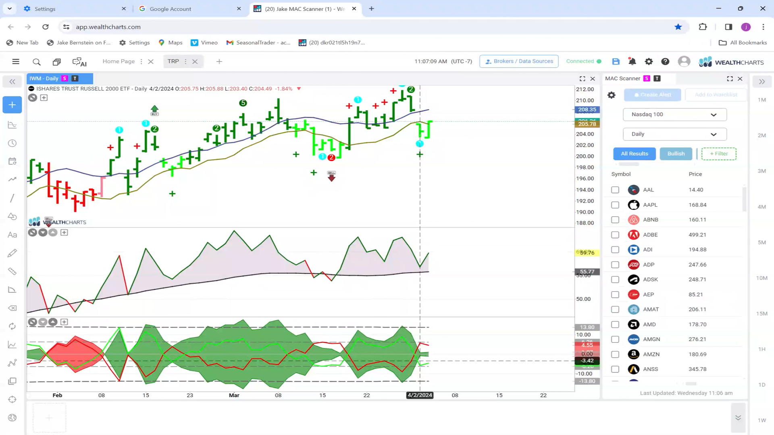This screenshot has height=435, width=774.
Task: Show All Results in scanner
Action: 634,153
